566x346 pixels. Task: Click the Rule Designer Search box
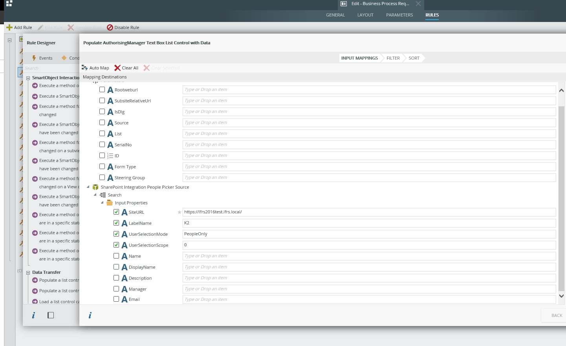(51, 68)
